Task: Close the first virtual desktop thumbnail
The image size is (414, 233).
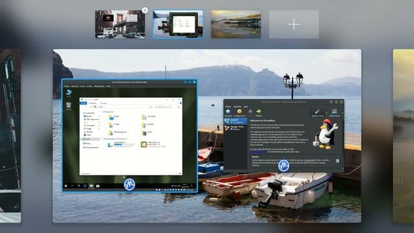Action: 145,10
